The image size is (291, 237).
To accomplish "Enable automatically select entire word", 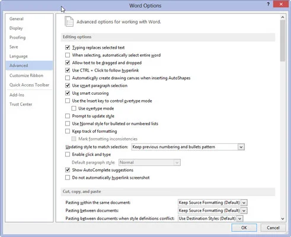I will [x=68, y=55].
